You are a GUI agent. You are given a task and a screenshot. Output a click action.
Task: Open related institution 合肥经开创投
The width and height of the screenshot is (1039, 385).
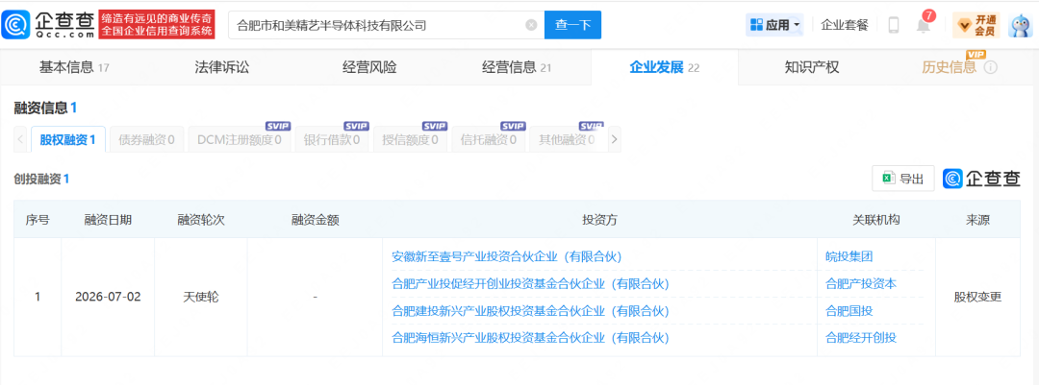click(x=861, y=337)
